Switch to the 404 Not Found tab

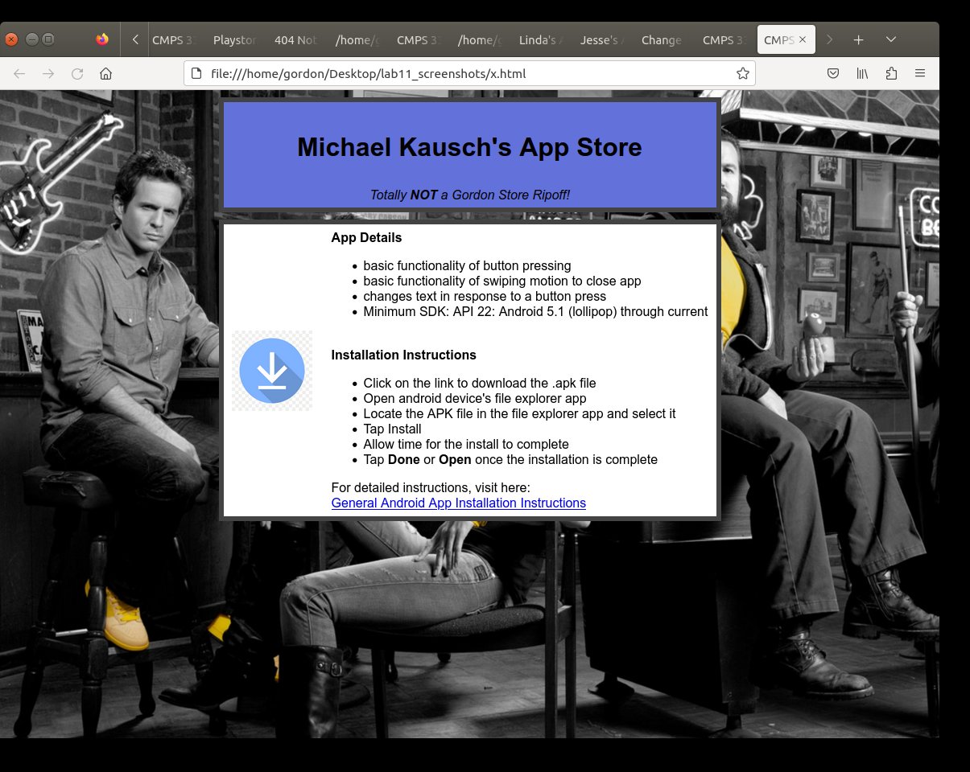tap(296, 40)
